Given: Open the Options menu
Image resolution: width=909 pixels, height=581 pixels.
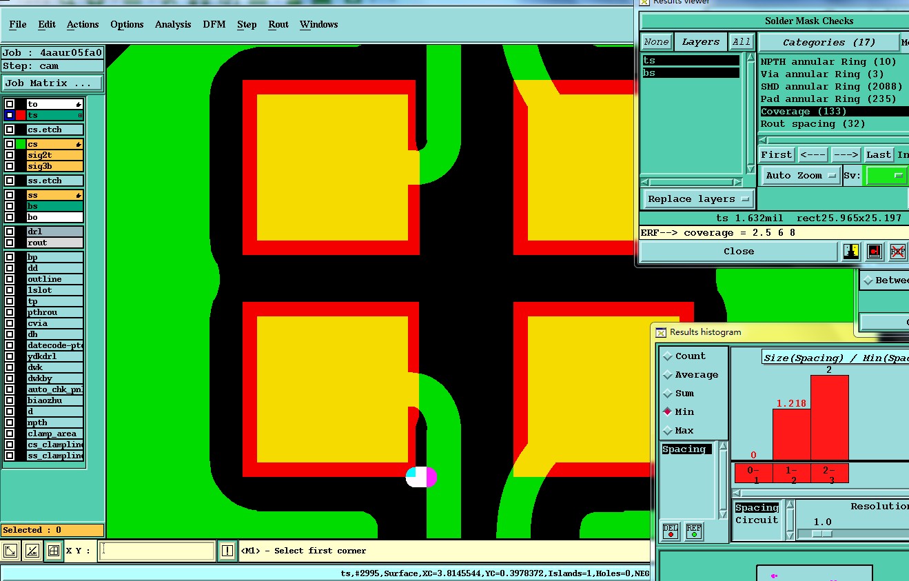Looking at the screenshot, I should point(127,24).
